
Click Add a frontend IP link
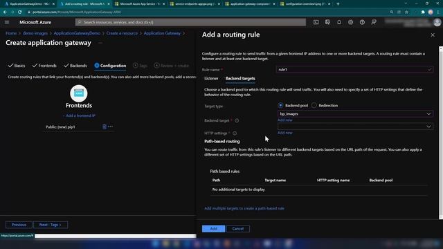coord(79,116)
